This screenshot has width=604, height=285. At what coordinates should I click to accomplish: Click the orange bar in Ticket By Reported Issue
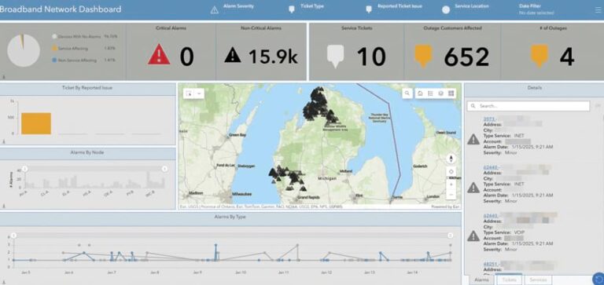pos(36,123)
